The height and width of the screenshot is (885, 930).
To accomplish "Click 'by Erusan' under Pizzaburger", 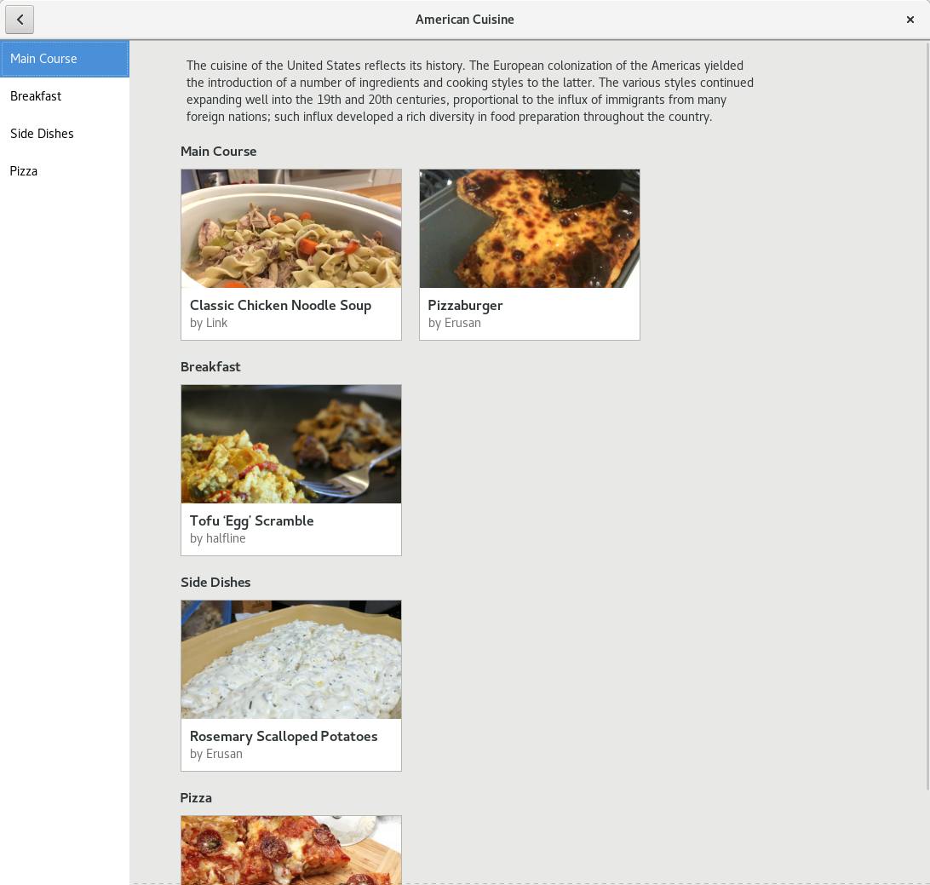I will [454, 323].
